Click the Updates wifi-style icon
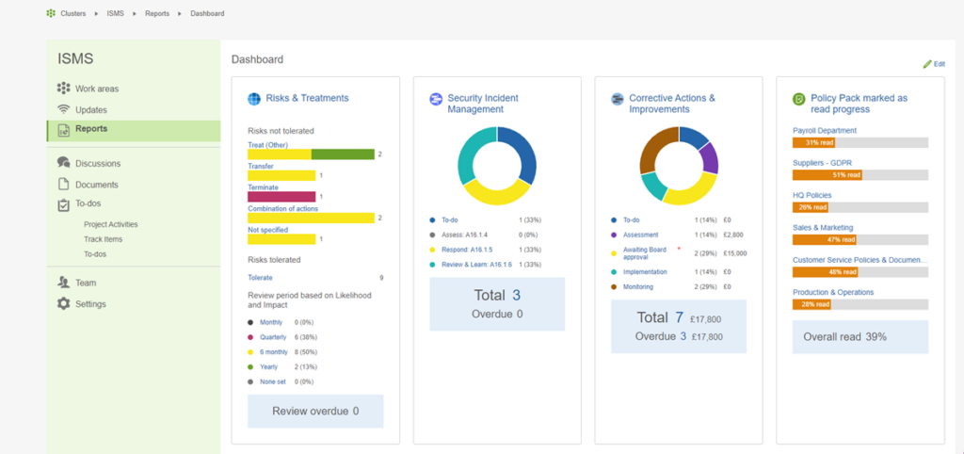 [63, 109]
